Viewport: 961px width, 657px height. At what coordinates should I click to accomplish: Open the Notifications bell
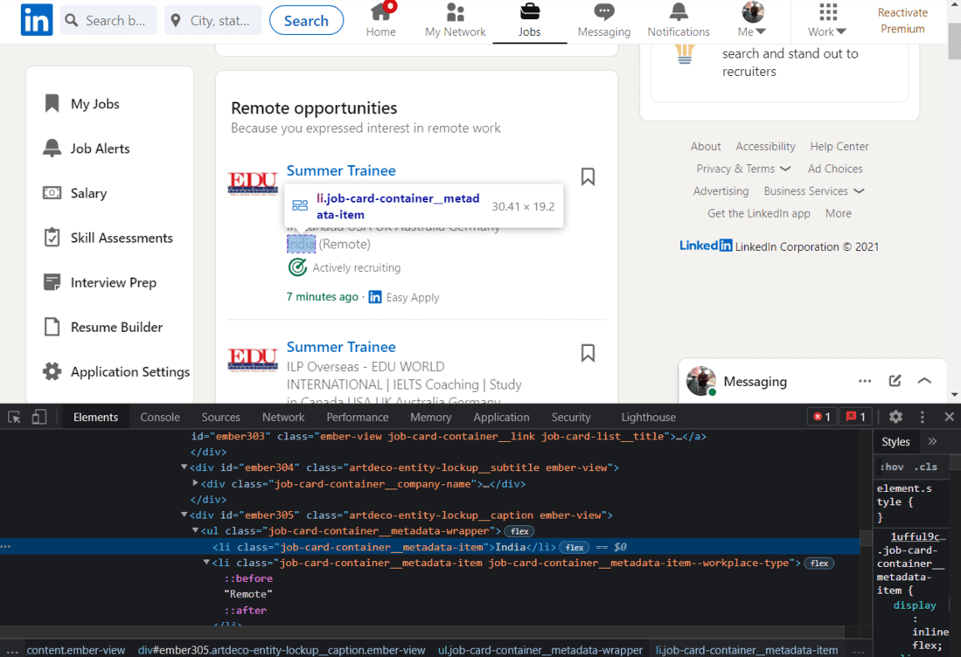point(679,20)
